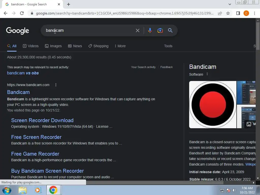Open the Chrome side panel
Image resolution: width=260 pixels, height=195 pixels.
[238, 13]
